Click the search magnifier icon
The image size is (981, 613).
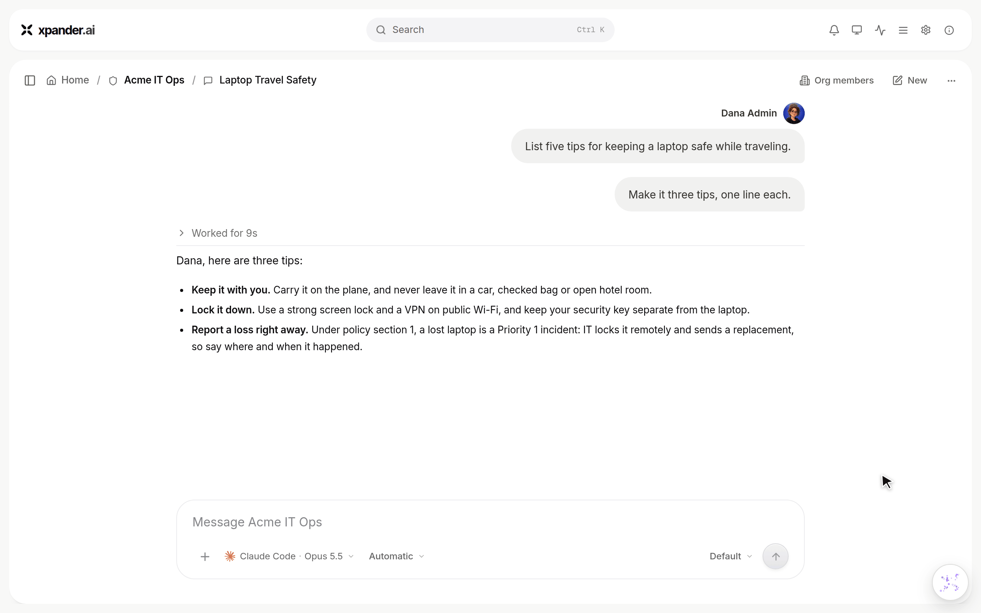(381, 30)
